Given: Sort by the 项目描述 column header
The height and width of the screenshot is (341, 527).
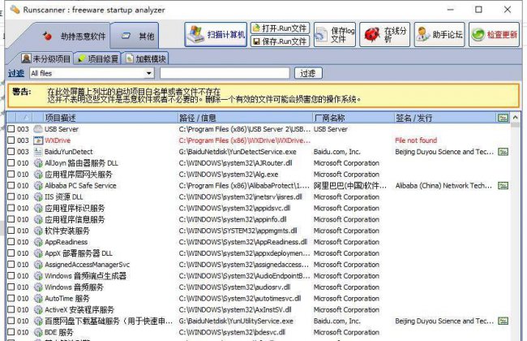Looking at the screenshot, I should click(x=110, y=118).
